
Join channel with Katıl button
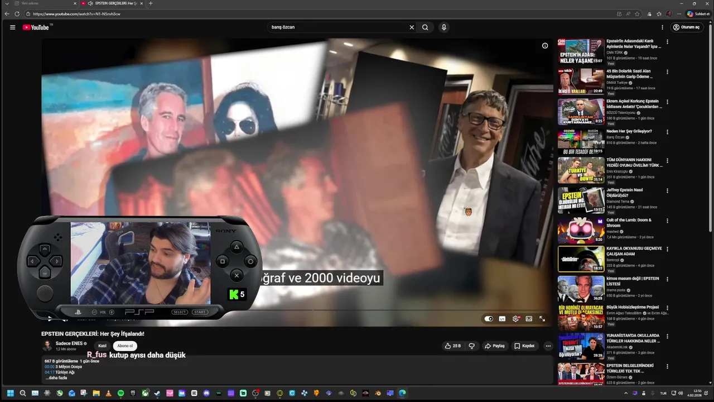102,346
